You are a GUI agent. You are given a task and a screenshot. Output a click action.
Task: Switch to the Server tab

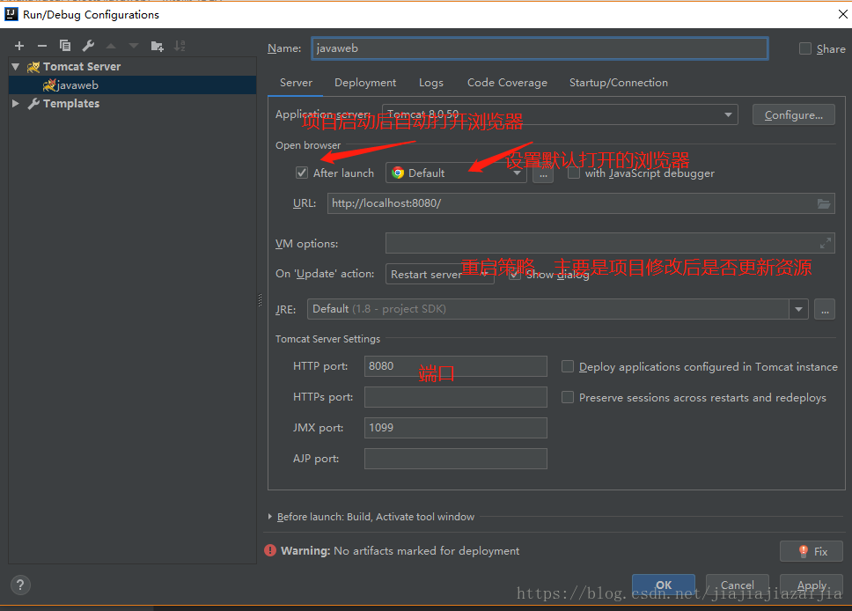(296, 83)
